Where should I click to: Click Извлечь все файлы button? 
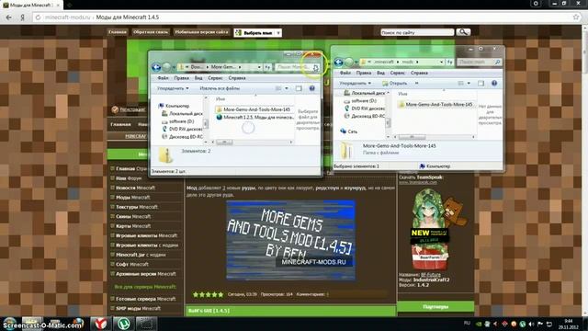(x=220, y=88)
